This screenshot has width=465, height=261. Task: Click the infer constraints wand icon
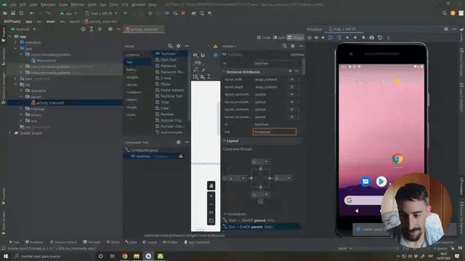point(203,70)
